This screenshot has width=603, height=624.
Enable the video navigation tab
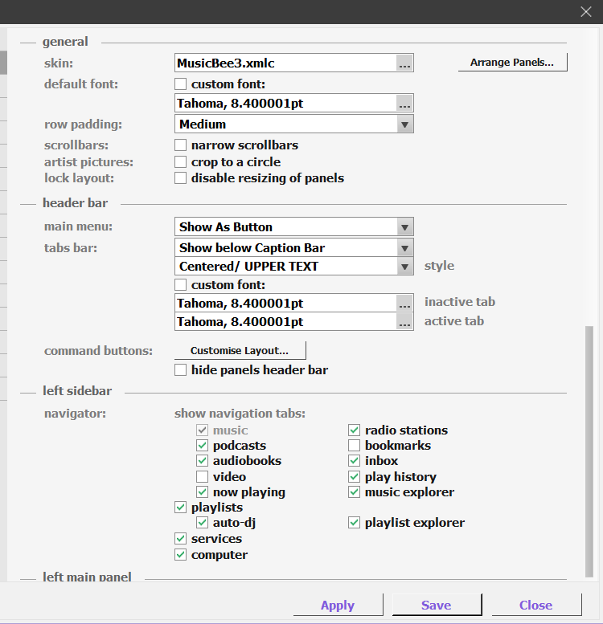click(x=202, y=477)
